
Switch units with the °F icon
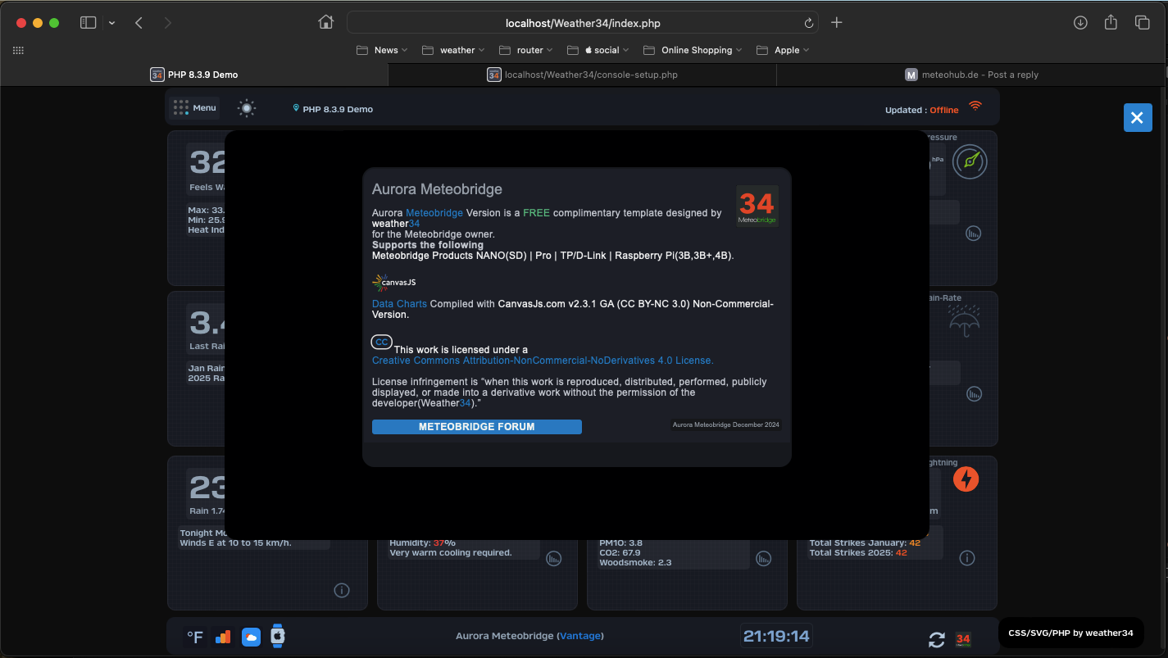[195, 637]
